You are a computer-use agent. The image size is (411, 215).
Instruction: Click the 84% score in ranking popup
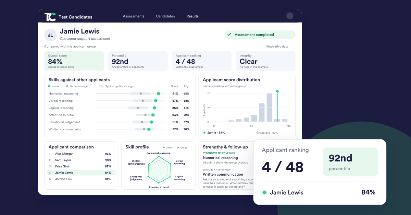click(x=369, y=192)
